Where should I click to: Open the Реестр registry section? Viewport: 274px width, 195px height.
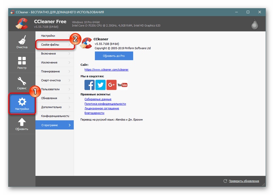[22, 62]
